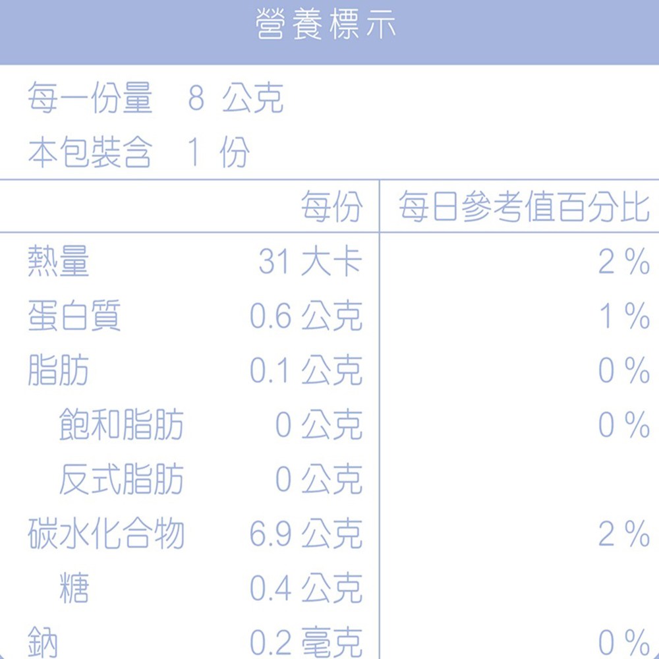Screen dimensions: 659x659
Task: Select the 碳水化合物 row label
Action: tap(106, 534)
